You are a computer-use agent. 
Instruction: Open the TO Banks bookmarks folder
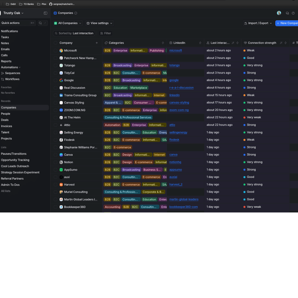[x=26, y=4]
